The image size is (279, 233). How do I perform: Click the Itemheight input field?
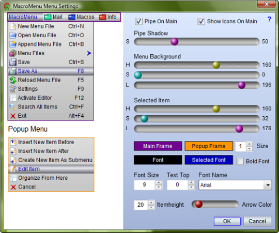tap(141, 205)
